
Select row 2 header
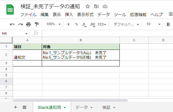tap(6, 55)
